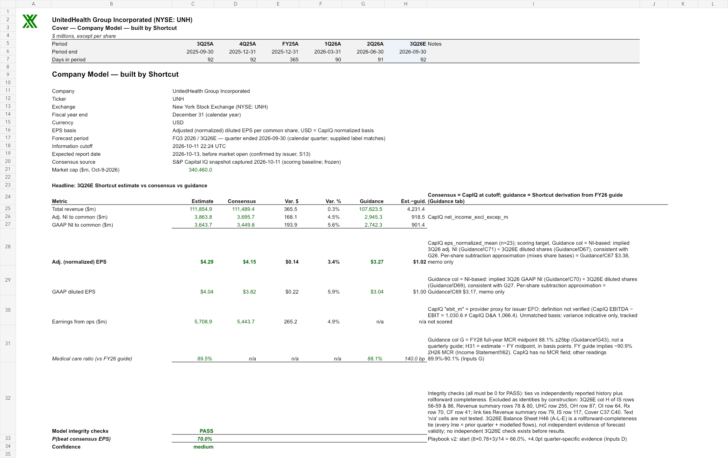
Task: Click the Ticker value UNH
Action: point(178,99)
